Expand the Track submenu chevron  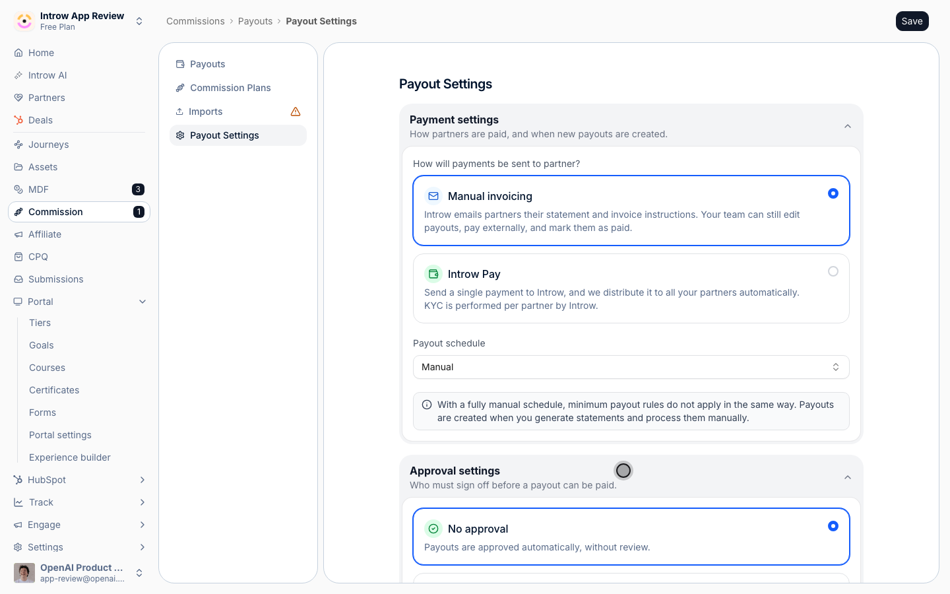coord(142,502)
